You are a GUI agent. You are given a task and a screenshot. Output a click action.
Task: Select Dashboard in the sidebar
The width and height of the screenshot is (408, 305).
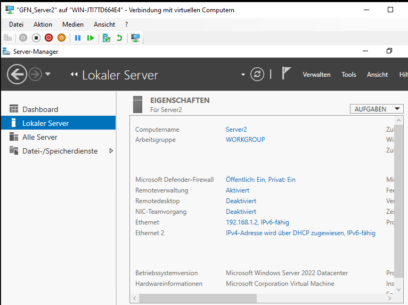[40, 109]
